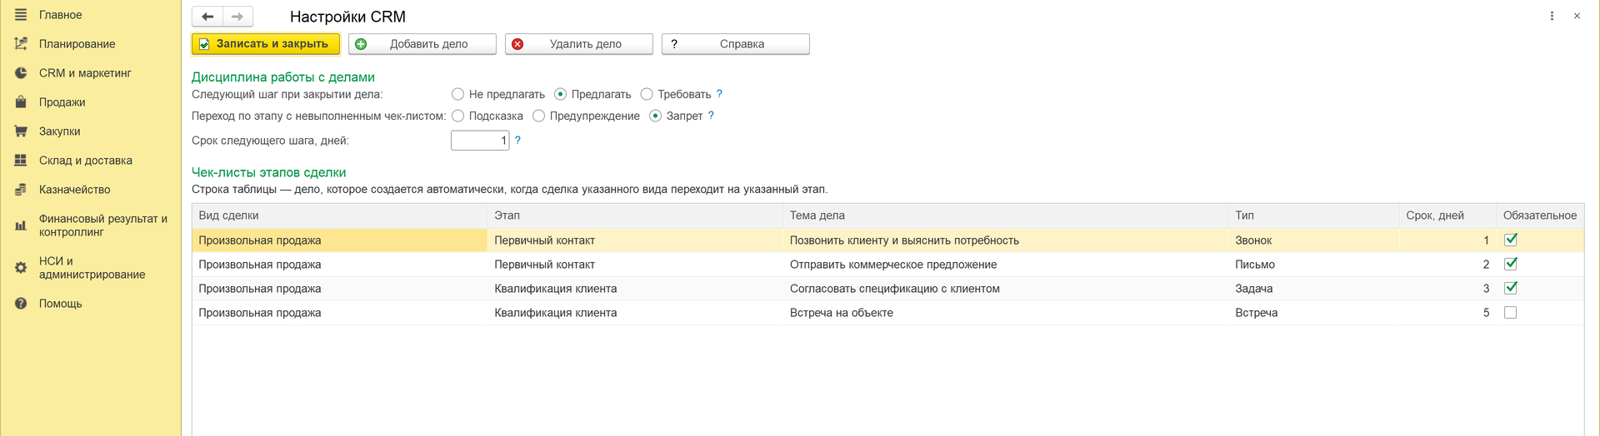Open the Планирование sidebar icon

[21, 44]
